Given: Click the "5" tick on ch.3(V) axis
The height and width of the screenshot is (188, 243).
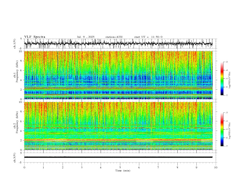Looking at the screenshot, I should click(21, 153).
